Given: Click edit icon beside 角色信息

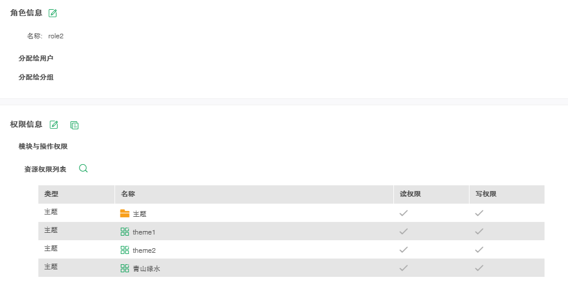Looking at the screenshot, I should (53, 13).
